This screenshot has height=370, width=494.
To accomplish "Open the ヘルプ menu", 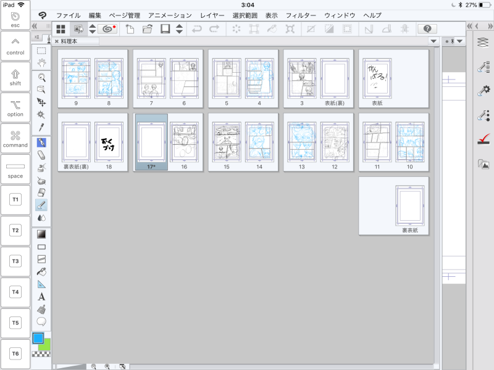I will (372, 15).
